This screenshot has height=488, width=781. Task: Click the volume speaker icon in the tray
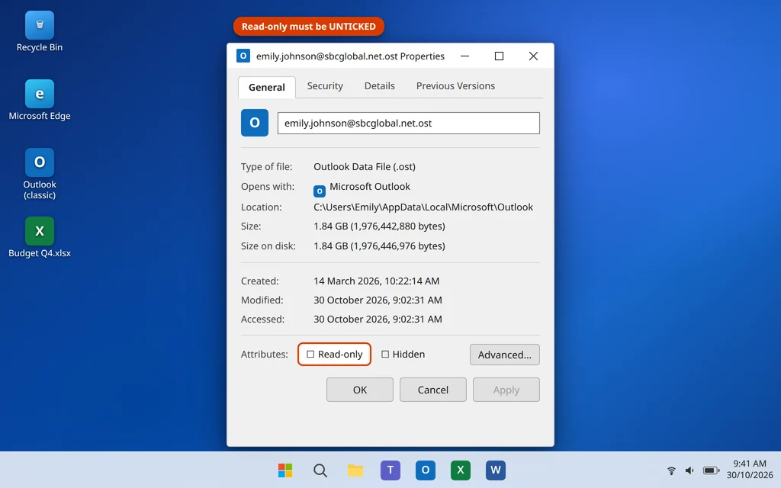689,470
